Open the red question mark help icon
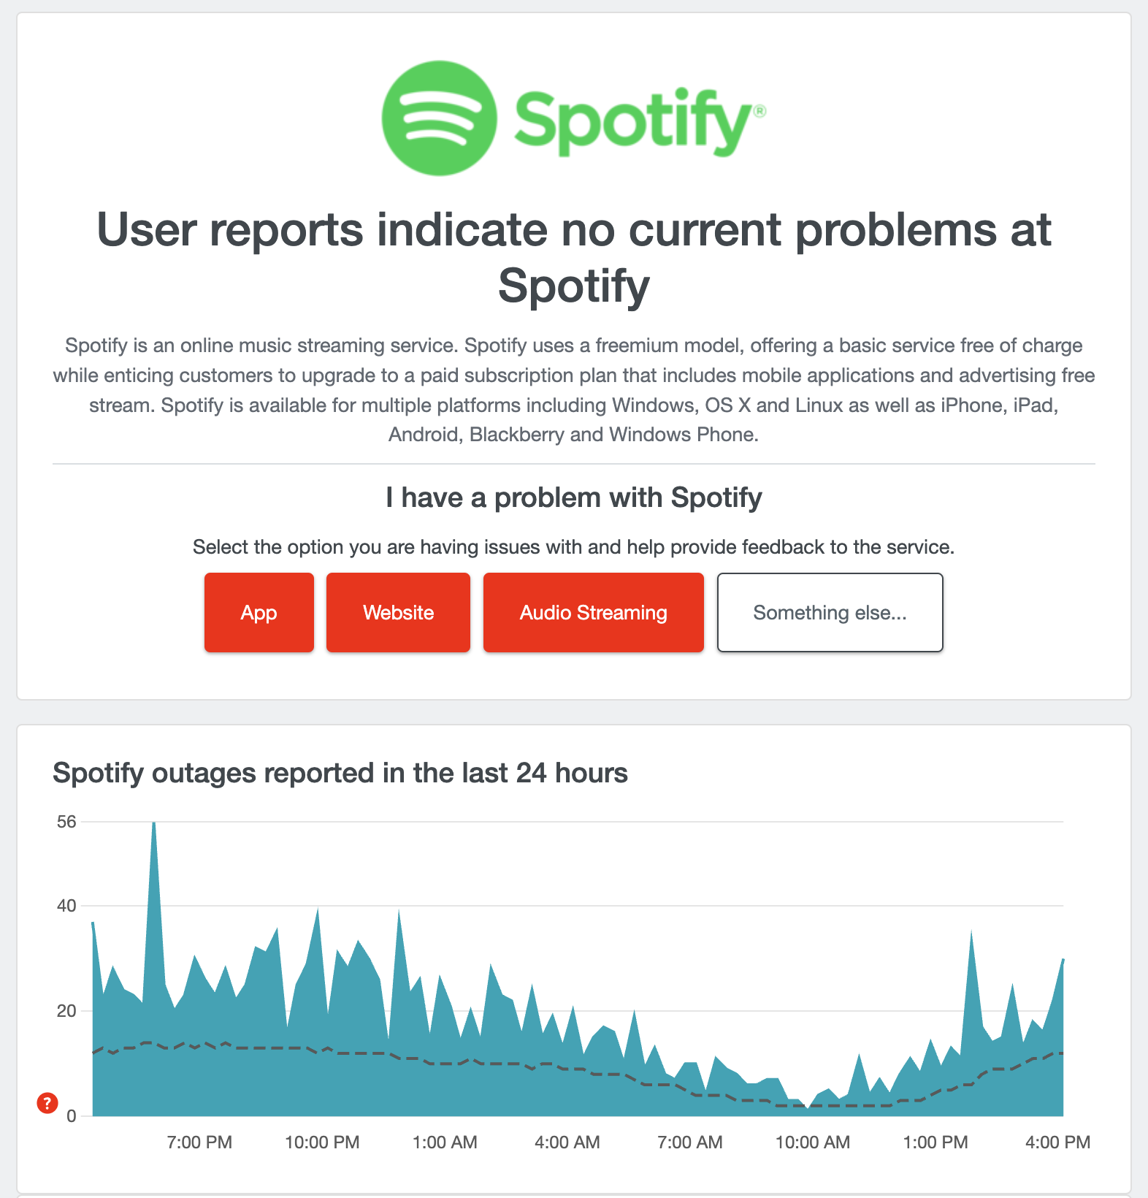The image size is (1148, 1198). (x=47, y=1103)
